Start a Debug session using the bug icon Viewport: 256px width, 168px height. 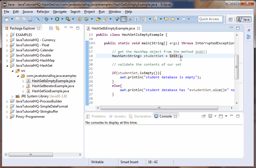point(46,19)
